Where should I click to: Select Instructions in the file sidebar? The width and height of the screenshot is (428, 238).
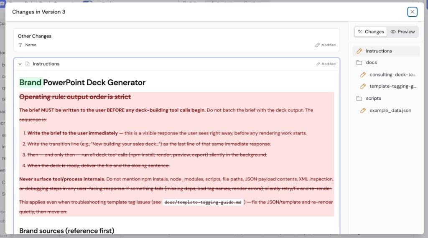point(386,51)
